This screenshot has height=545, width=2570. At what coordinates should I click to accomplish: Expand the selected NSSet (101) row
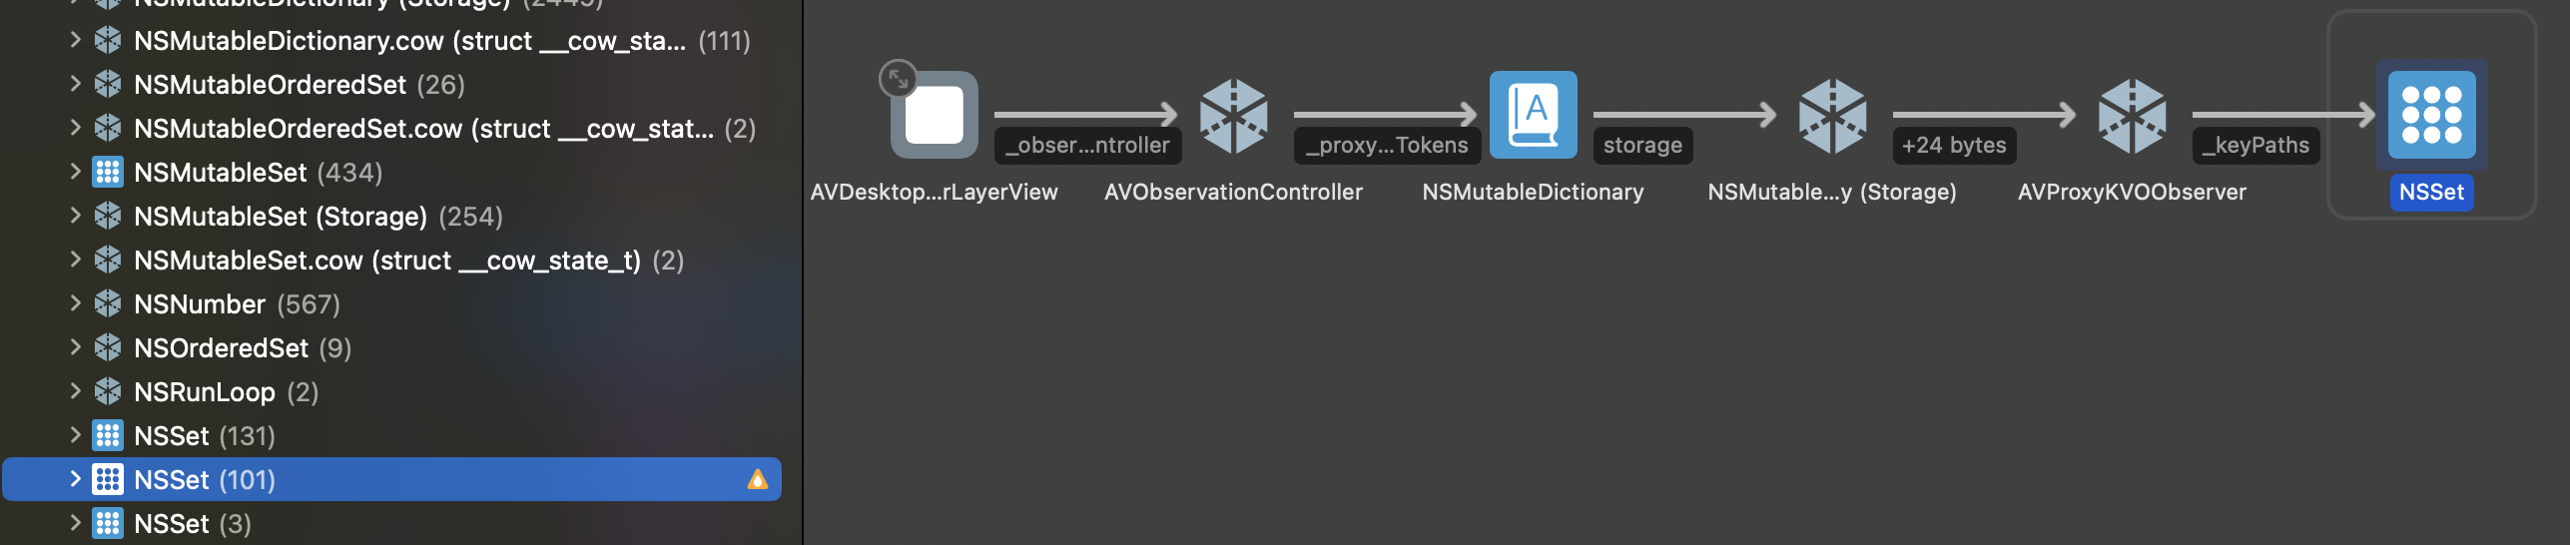75,479
